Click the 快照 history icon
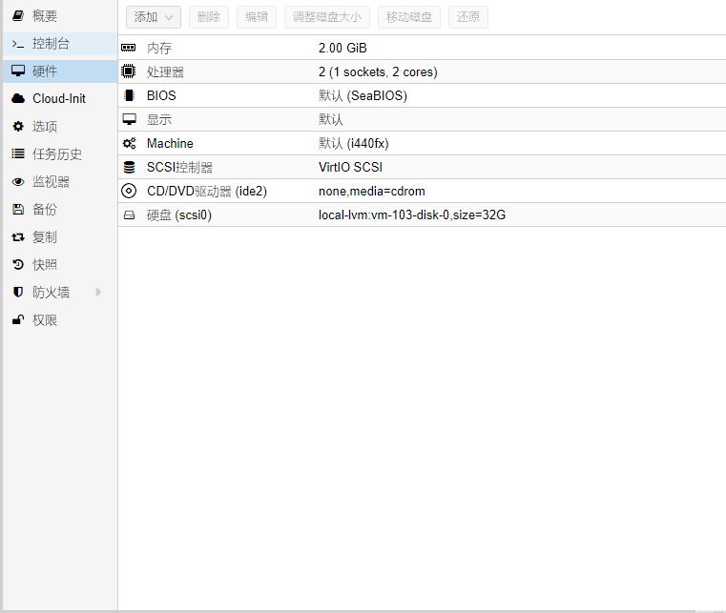 18,265
